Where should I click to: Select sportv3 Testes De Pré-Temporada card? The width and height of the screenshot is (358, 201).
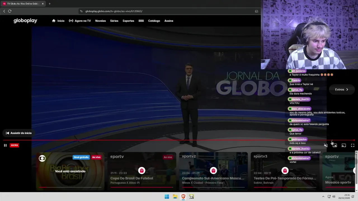pos(285,171)
